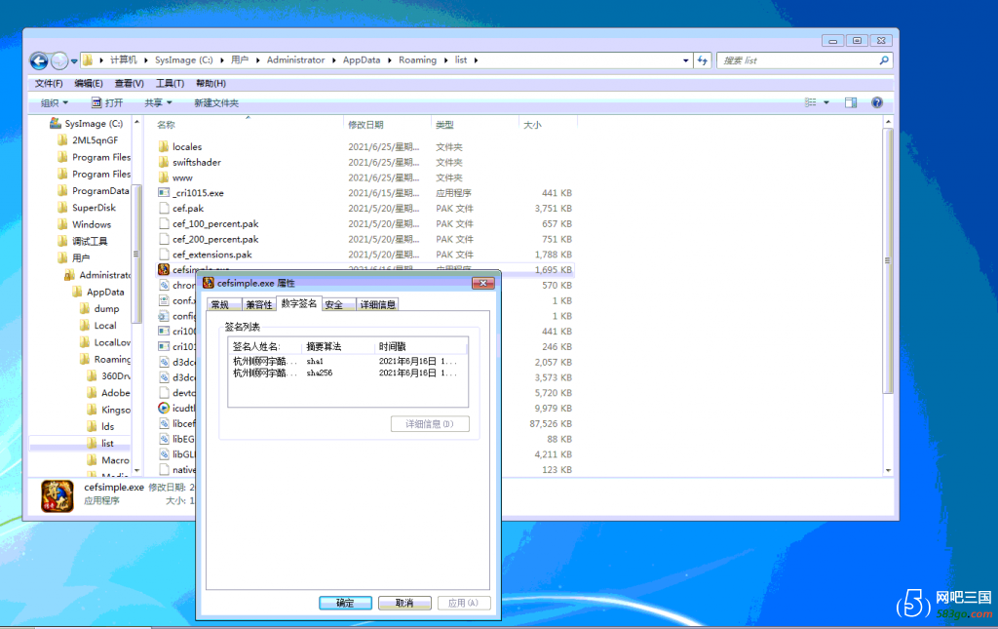Toggle the preview pane icon
998x629 pixels.
(x=851, y=102)
